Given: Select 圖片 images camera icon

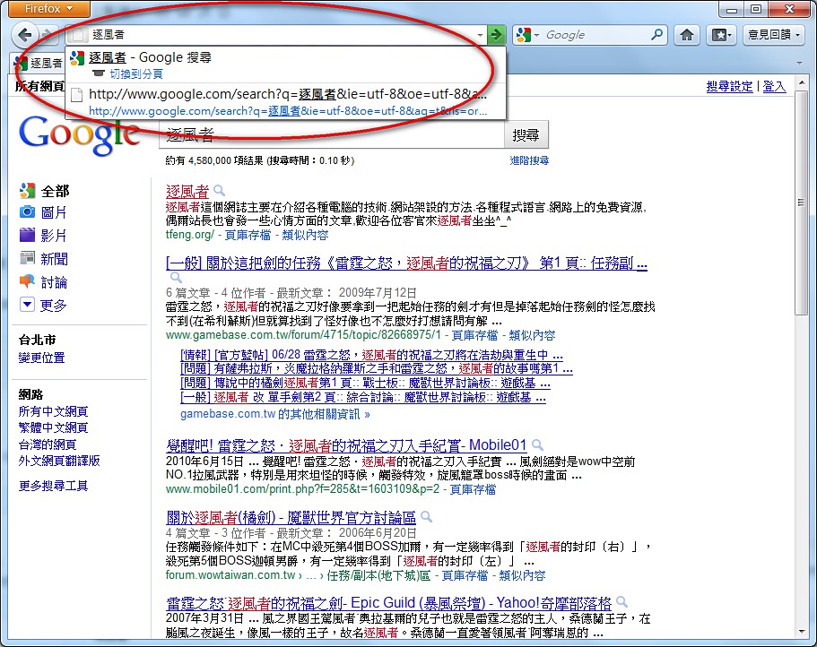Looking at the screenshot, I should coord(27,211).
